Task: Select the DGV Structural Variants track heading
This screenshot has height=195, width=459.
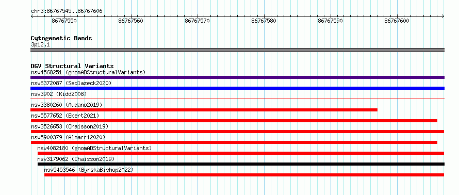Action: [72, 66]
